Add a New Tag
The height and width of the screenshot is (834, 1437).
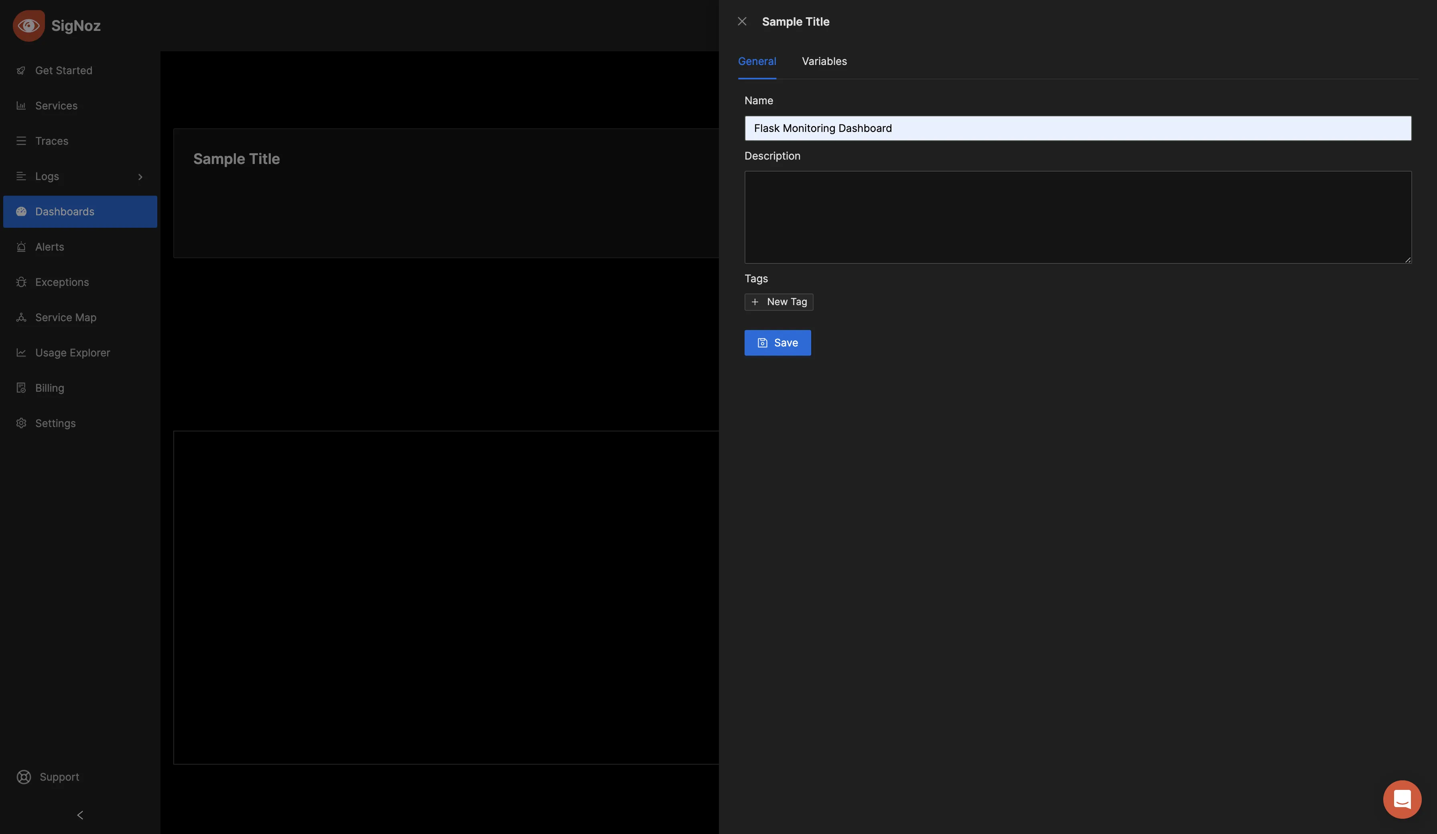tap(778, 302)
